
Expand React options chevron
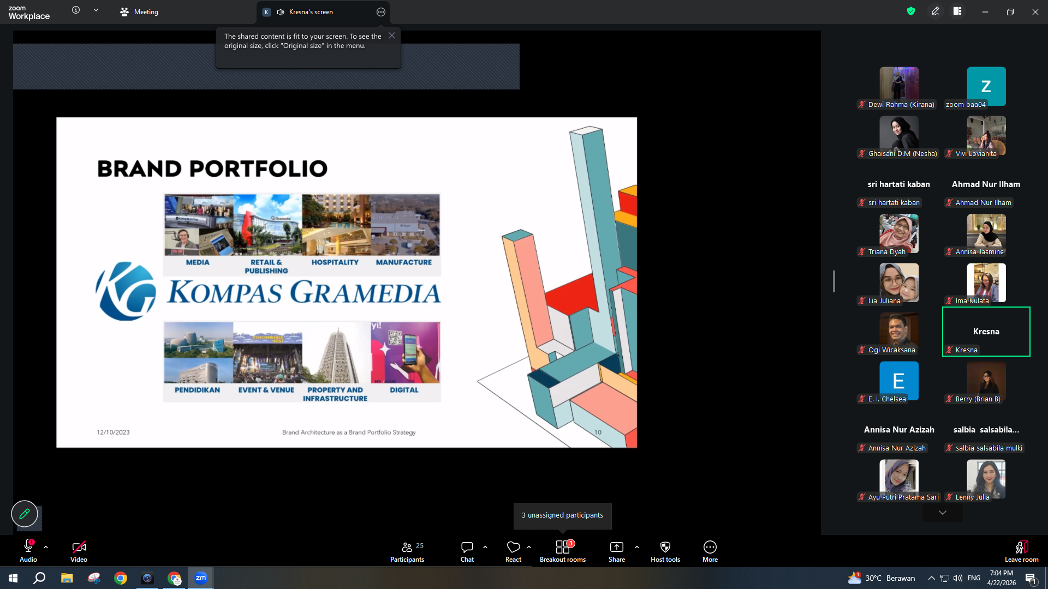pos(529,547)
